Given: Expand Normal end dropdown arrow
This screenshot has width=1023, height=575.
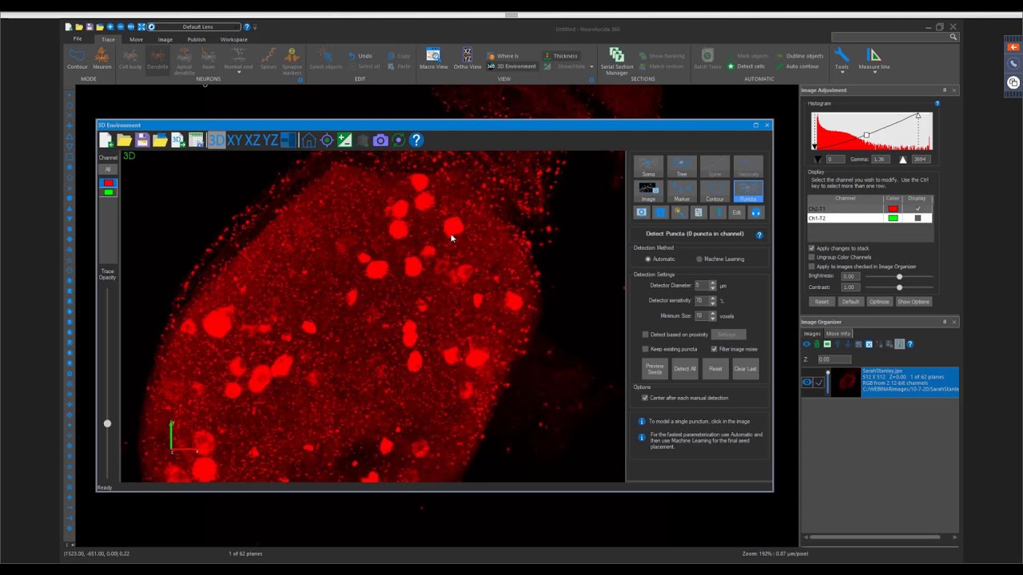Looking at the screenshot, I should [238, 72].
